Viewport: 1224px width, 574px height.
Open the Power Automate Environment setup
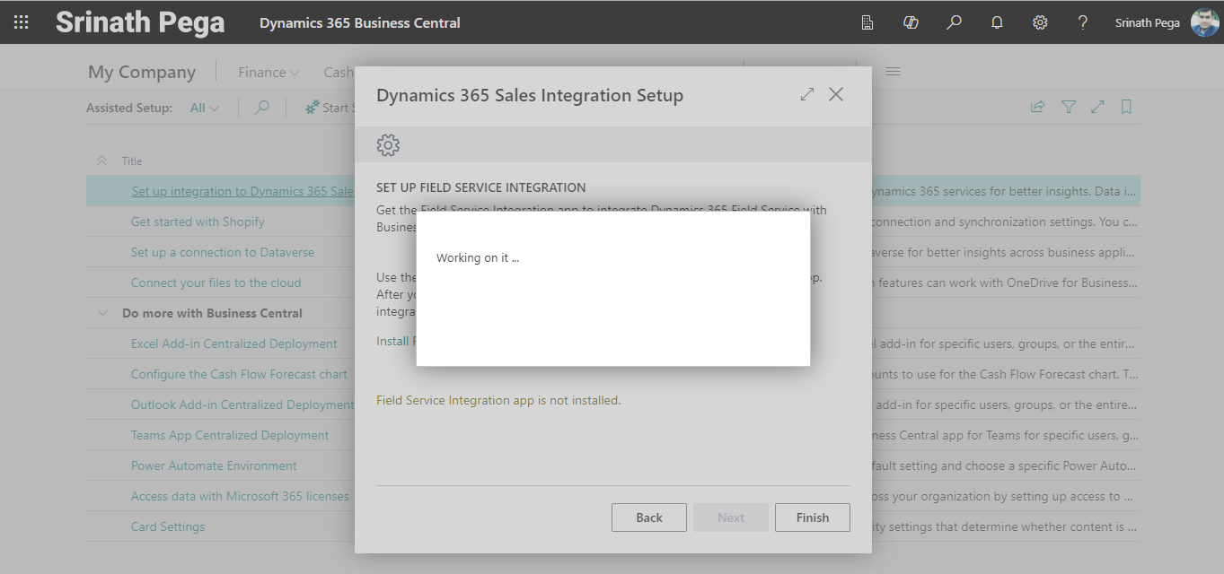[214, 465]
